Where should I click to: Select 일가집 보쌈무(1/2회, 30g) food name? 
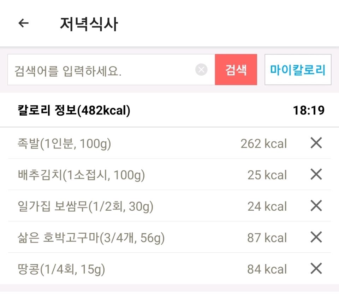[85, 206]
